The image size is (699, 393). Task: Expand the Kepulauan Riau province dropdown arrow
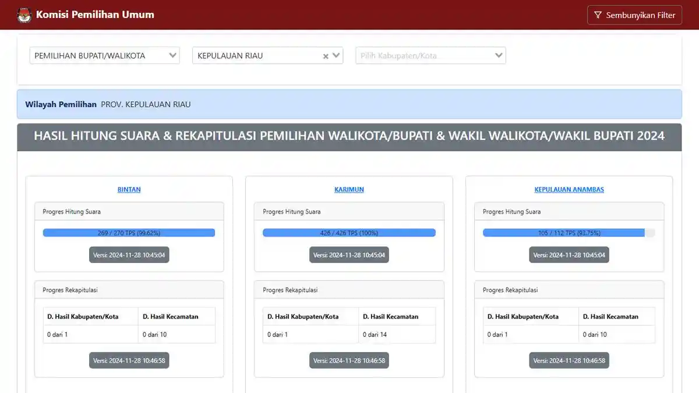tap(336, 56)
